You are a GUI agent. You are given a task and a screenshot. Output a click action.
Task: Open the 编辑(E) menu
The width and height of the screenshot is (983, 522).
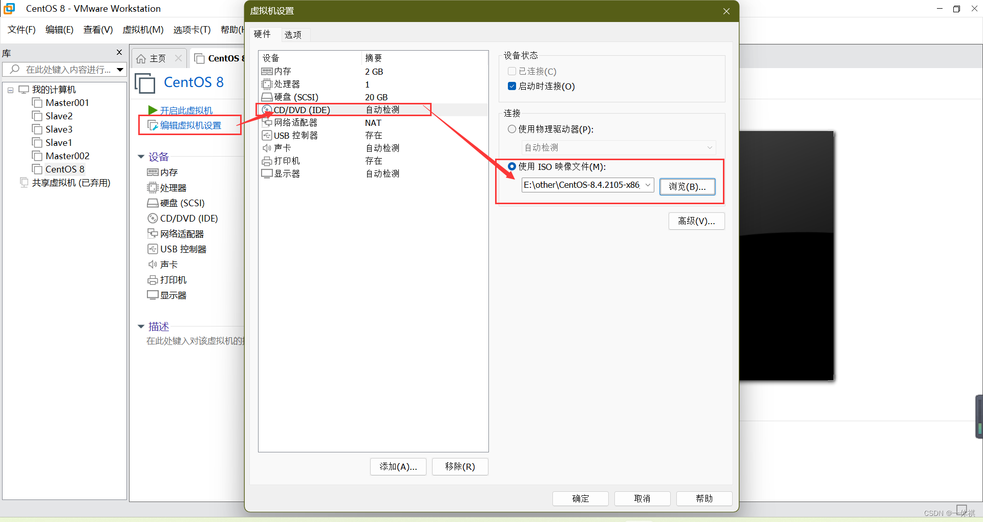pos(59,30)
